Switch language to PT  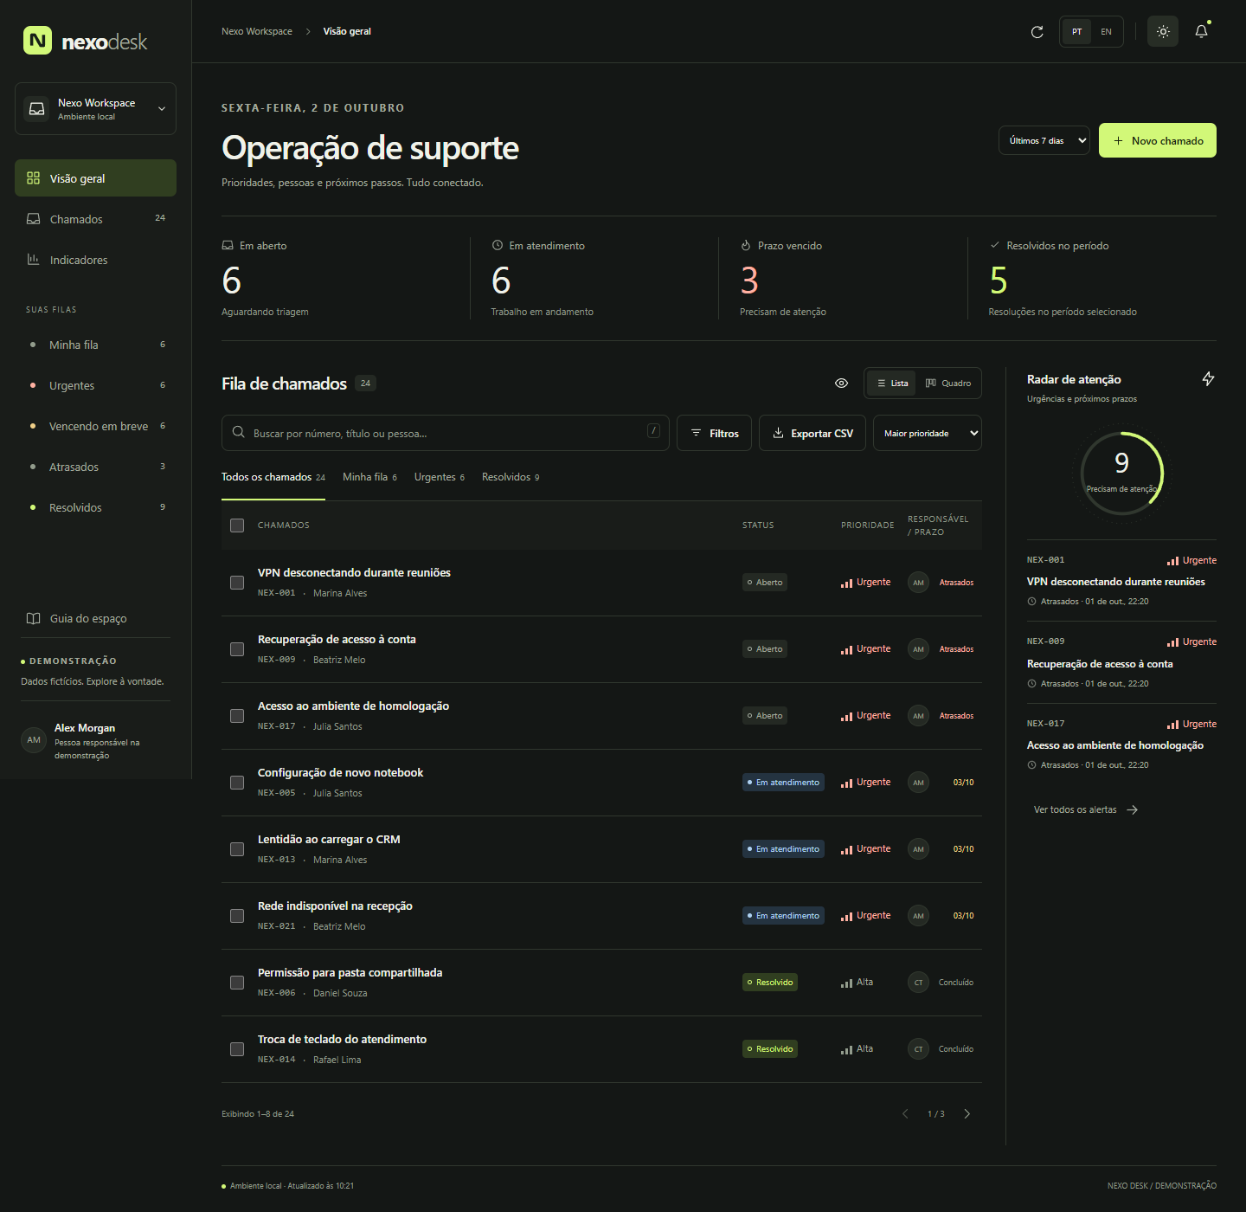1076,32
